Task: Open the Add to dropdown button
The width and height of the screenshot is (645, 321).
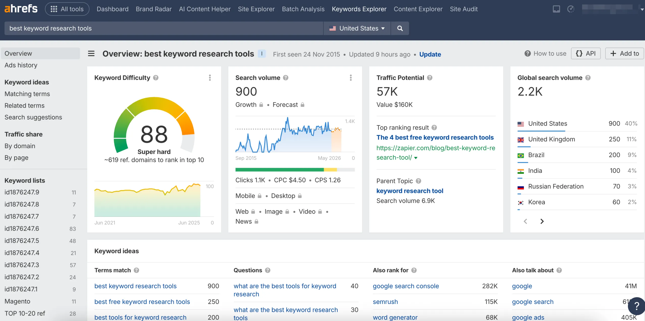Action: pyautogui.click(x=624, y=54)
